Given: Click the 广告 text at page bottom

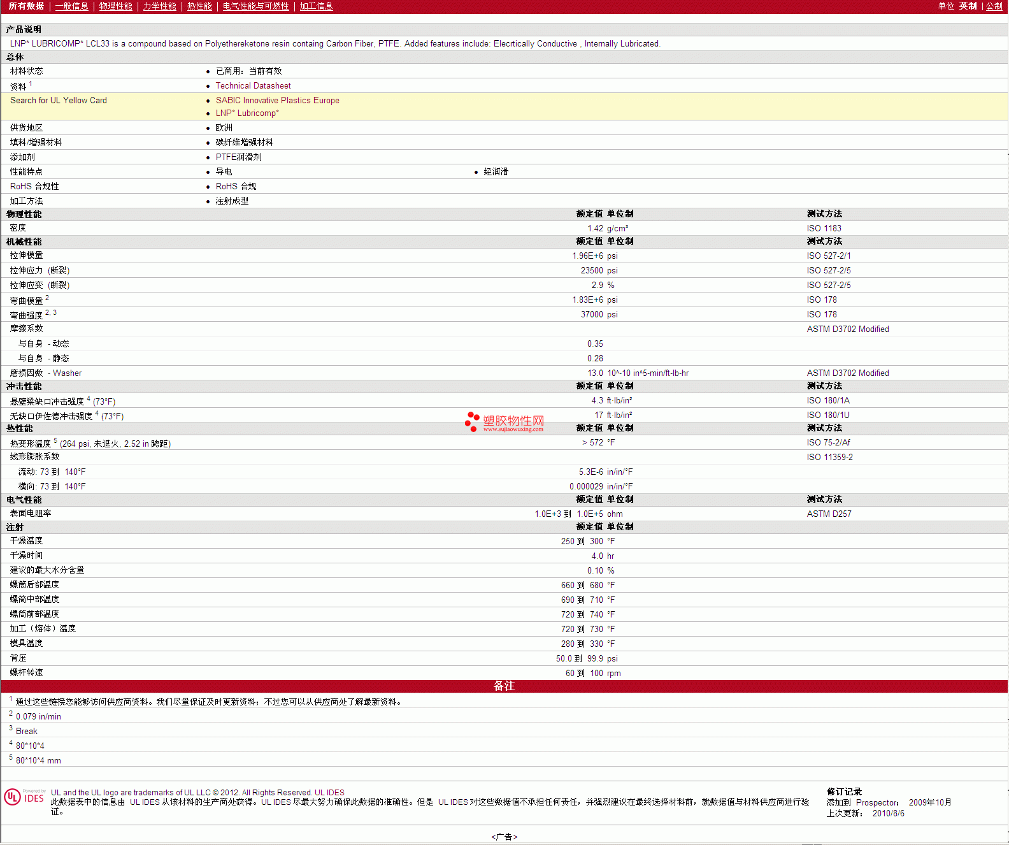Looking at the screenshot, I should (504, 837).
